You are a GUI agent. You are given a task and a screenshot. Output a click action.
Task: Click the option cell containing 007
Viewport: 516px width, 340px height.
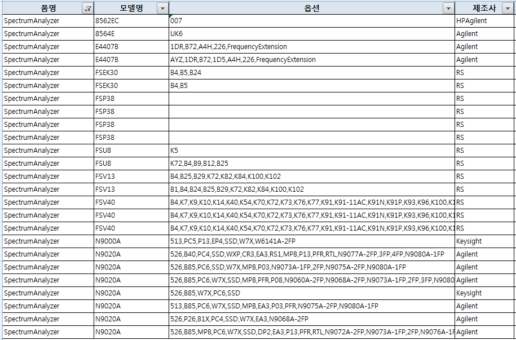[311, 21]
